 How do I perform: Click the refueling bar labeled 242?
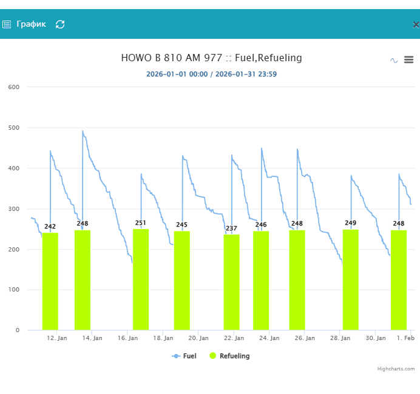[x=50, y=281]
